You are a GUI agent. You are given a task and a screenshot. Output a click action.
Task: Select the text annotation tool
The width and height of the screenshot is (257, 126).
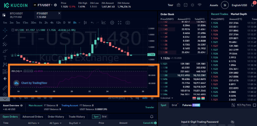point(5,58)
